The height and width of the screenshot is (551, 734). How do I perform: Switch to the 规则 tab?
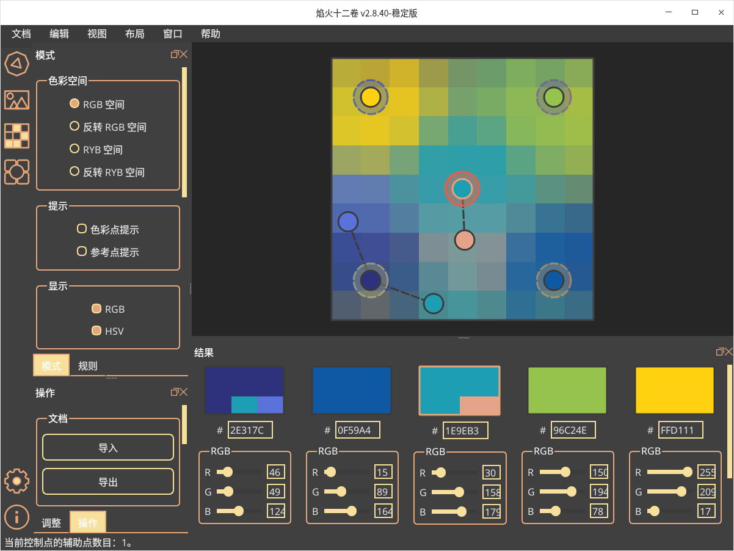[88, 366]
